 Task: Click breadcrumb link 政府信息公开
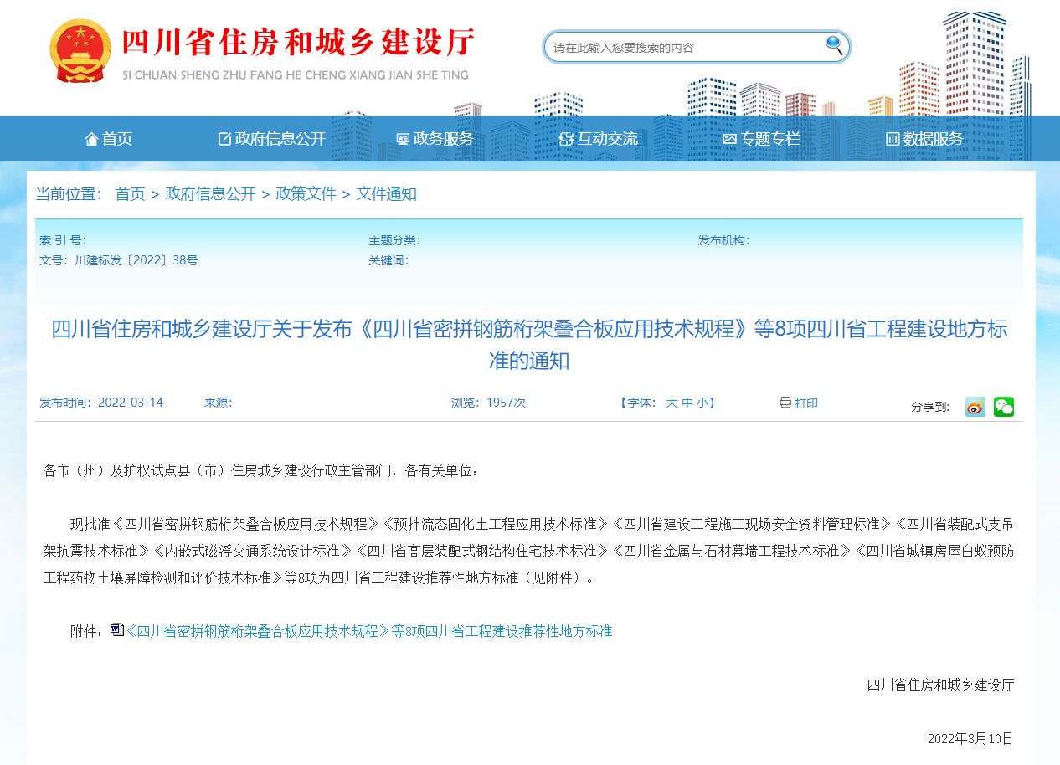pos(210,194)
